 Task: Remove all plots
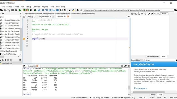point(145,14)
